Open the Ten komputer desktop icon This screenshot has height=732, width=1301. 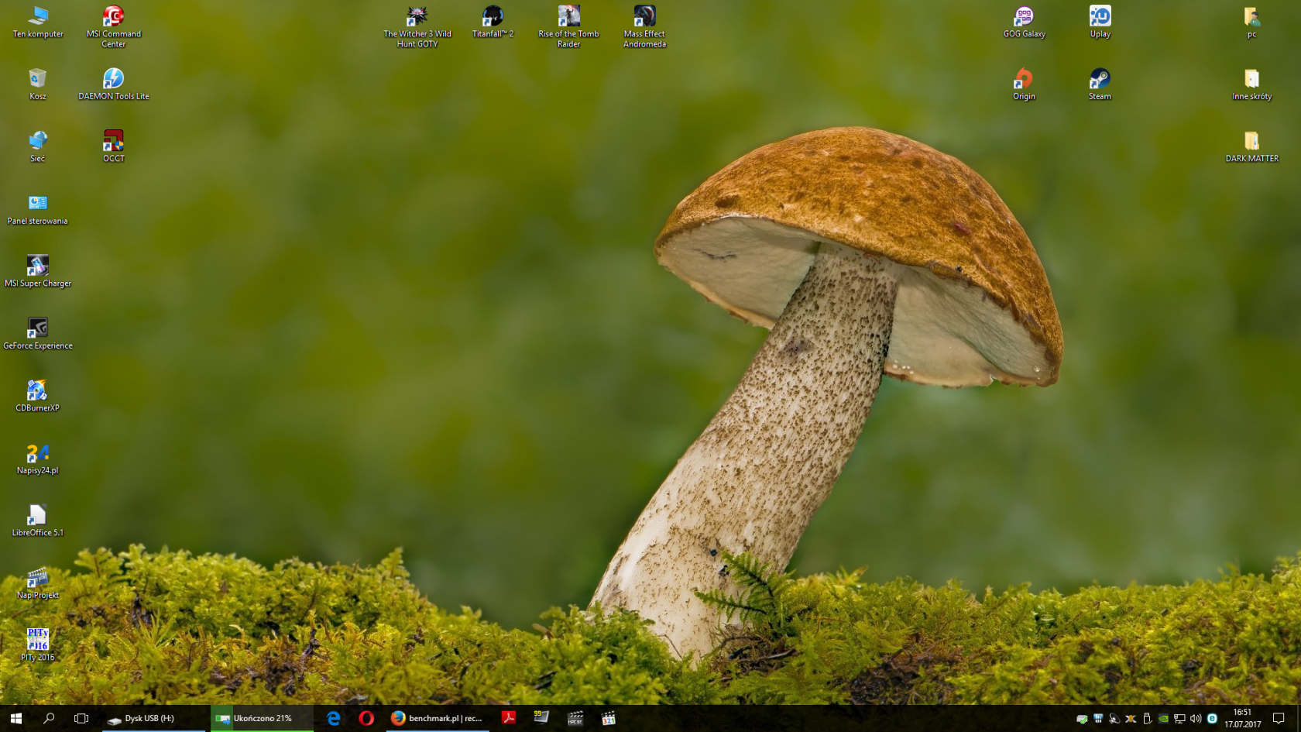pyautogui.click(x=38, y=22)
